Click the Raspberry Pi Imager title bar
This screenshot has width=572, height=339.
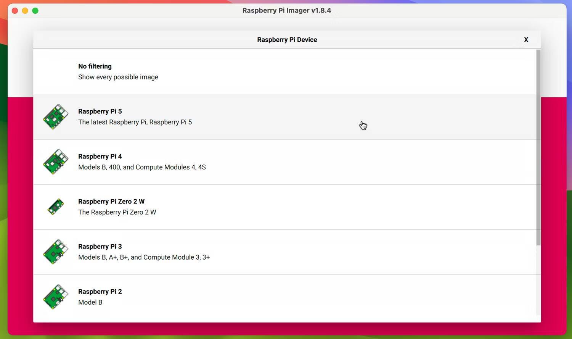coord(287,10)
